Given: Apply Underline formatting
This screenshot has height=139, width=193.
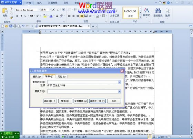Looking at the screenshot, I should (26, 16).
